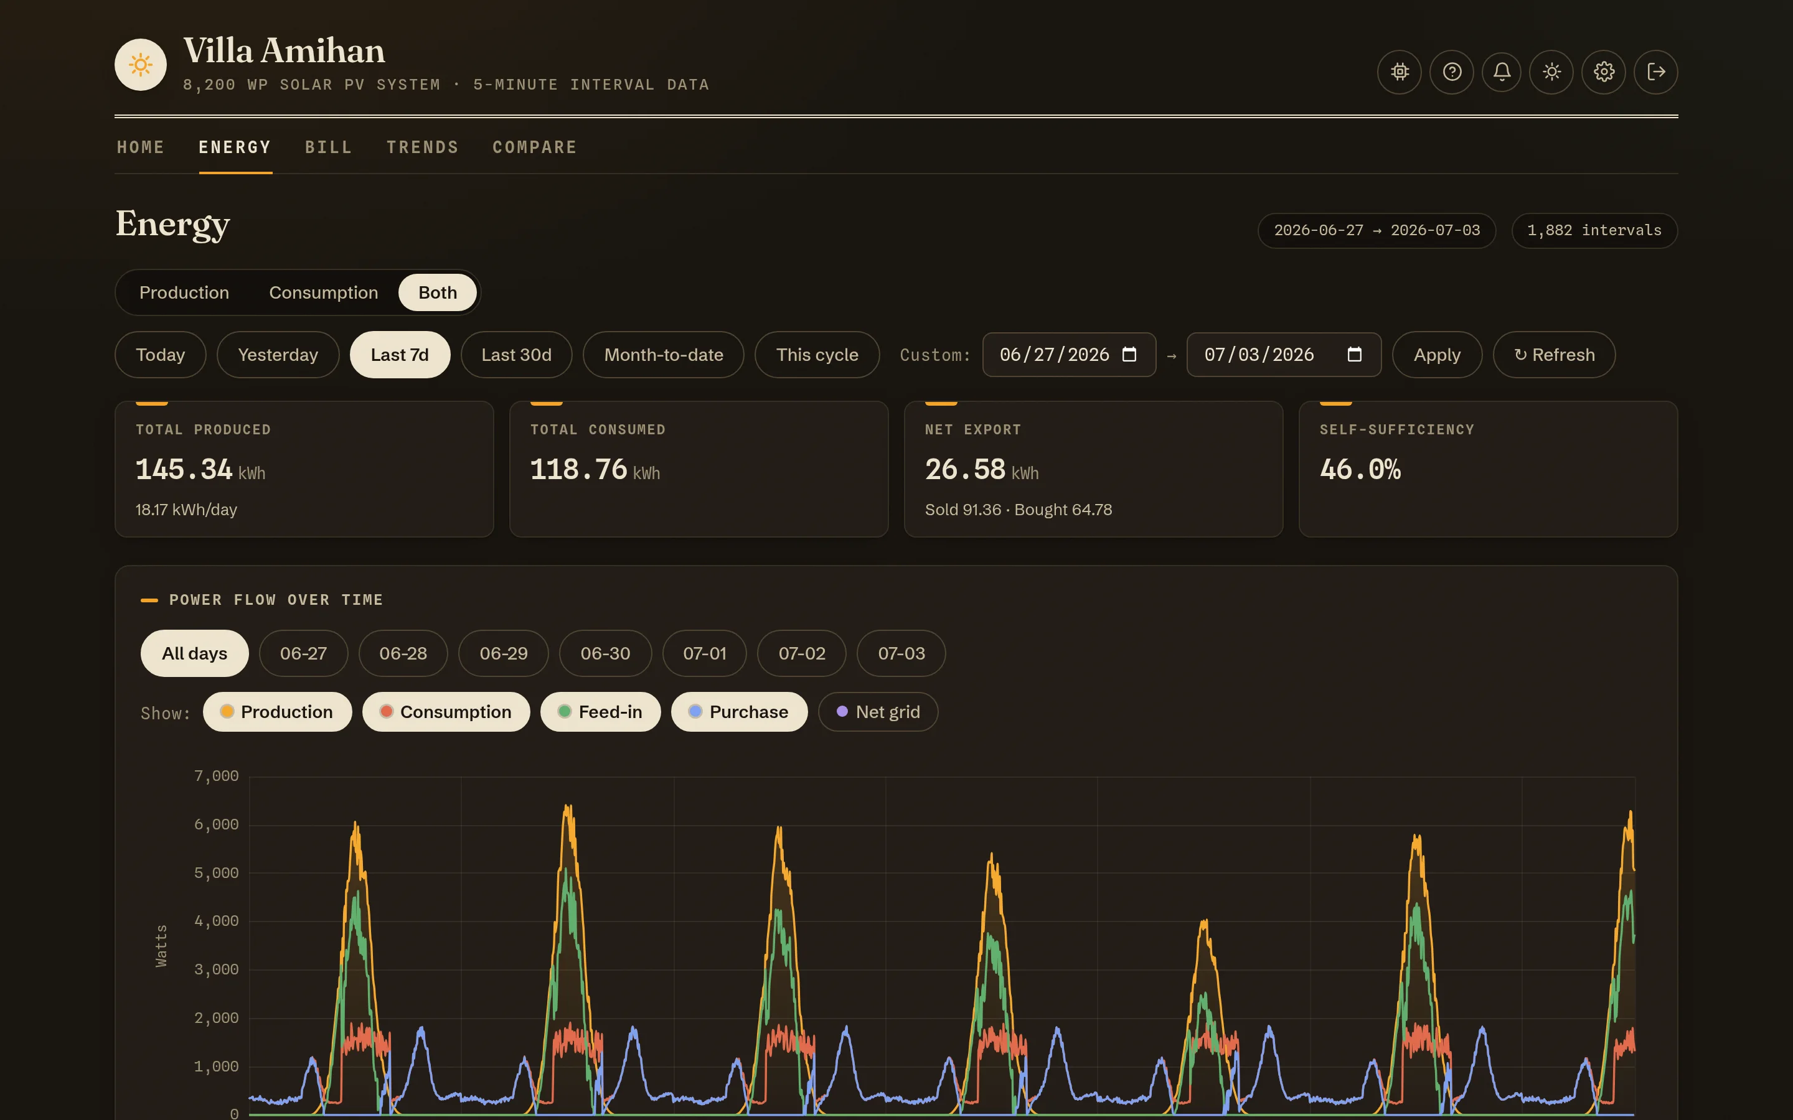Open the notifications bell
The height and width of the screenshot is (1120, 1793).
1501,72
